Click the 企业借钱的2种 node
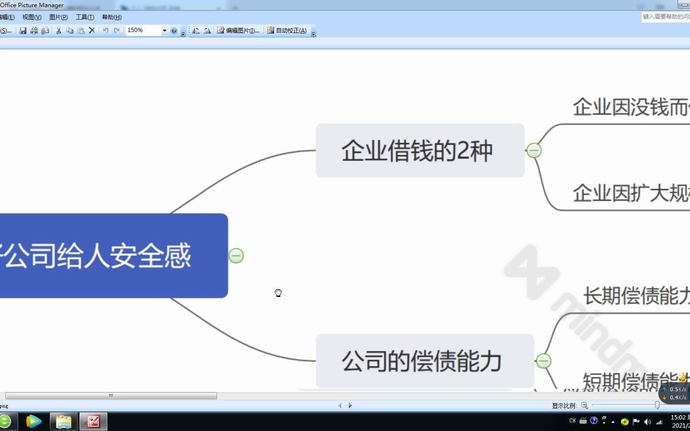The image size is (690, 431). pos(420,150)
